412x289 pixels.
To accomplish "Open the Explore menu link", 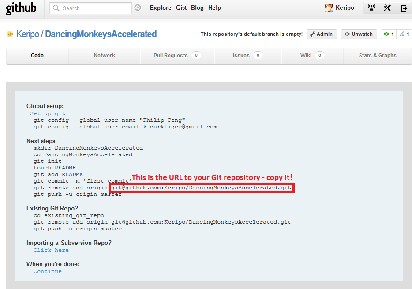I will click(161, 8).
